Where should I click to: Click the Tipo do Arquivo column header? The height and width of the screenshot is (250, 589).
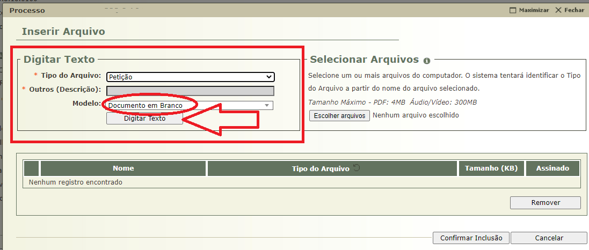pos(321,168)
